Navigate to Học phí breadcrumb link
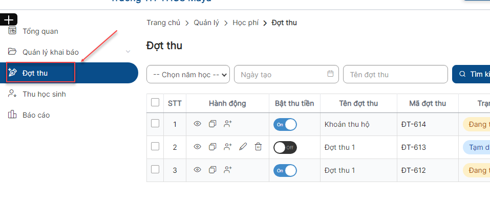 (246, 23)
